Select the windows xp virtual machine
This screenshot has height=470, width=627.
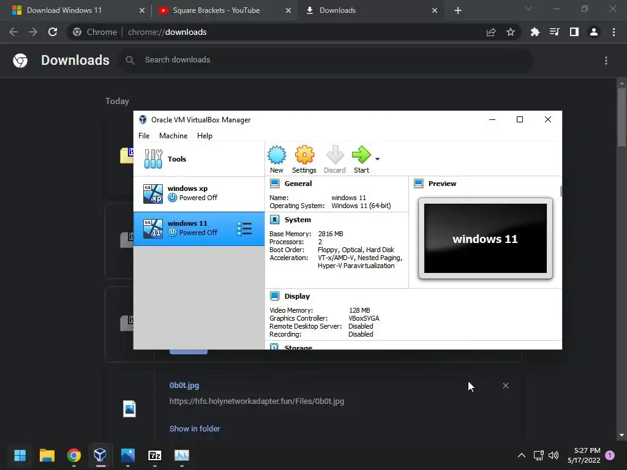(199, 193)
